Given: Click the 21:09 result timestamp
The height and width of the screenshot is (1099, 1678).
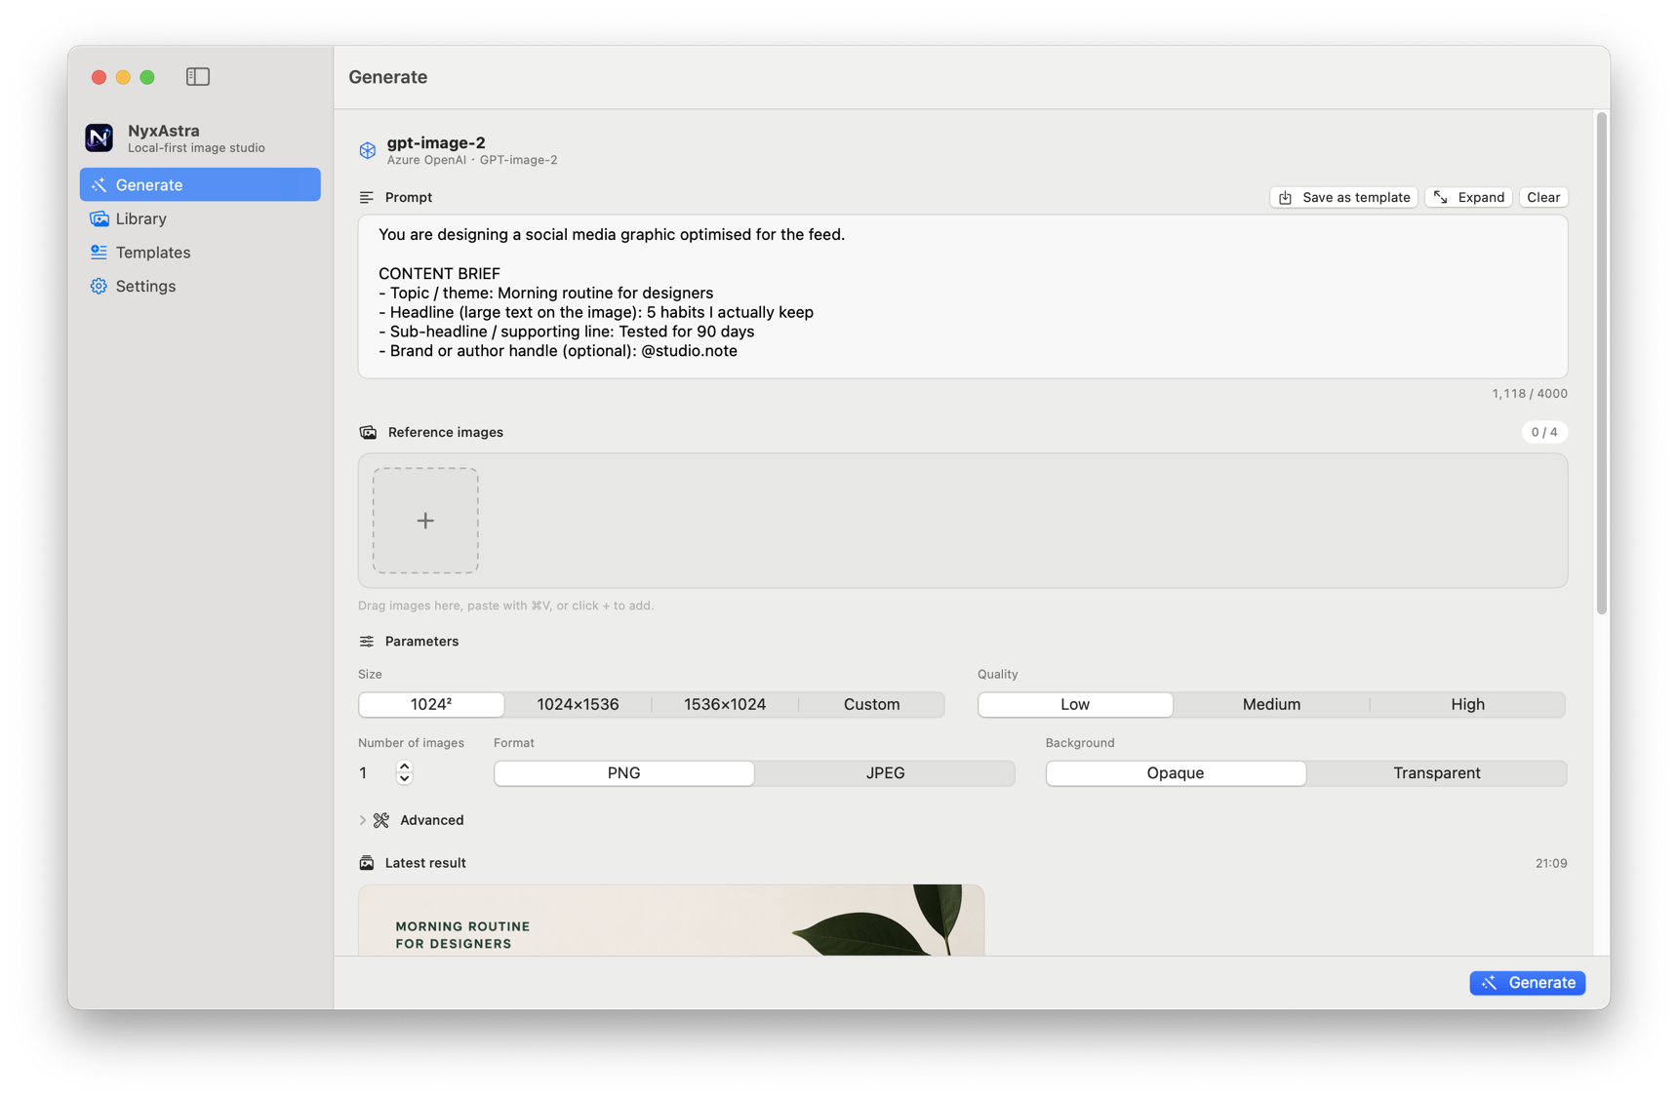Looking at the screenshot, I should pyautogui.click(x=1551, y=863).
